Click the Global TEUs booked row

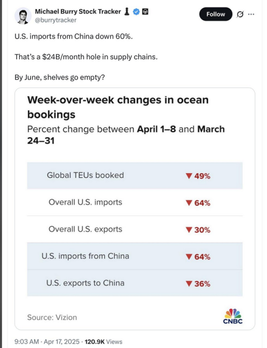coord(135,175)
